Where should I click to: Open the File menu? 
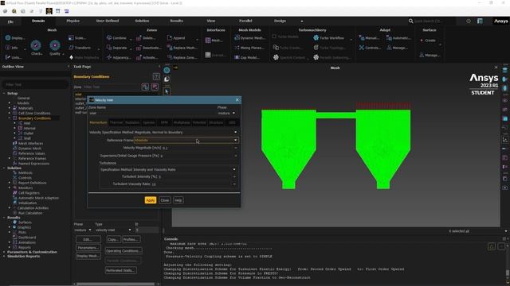[10, 21]
